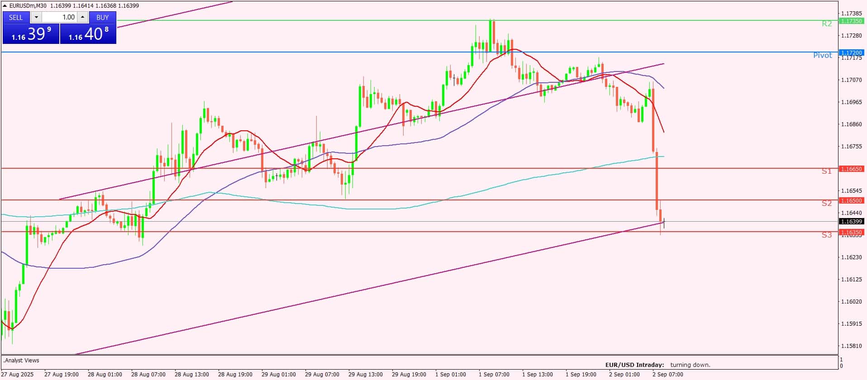Click the green 1.17350 price tag
Viewport: 867px width, 380px height.
[x=852, y=21]
